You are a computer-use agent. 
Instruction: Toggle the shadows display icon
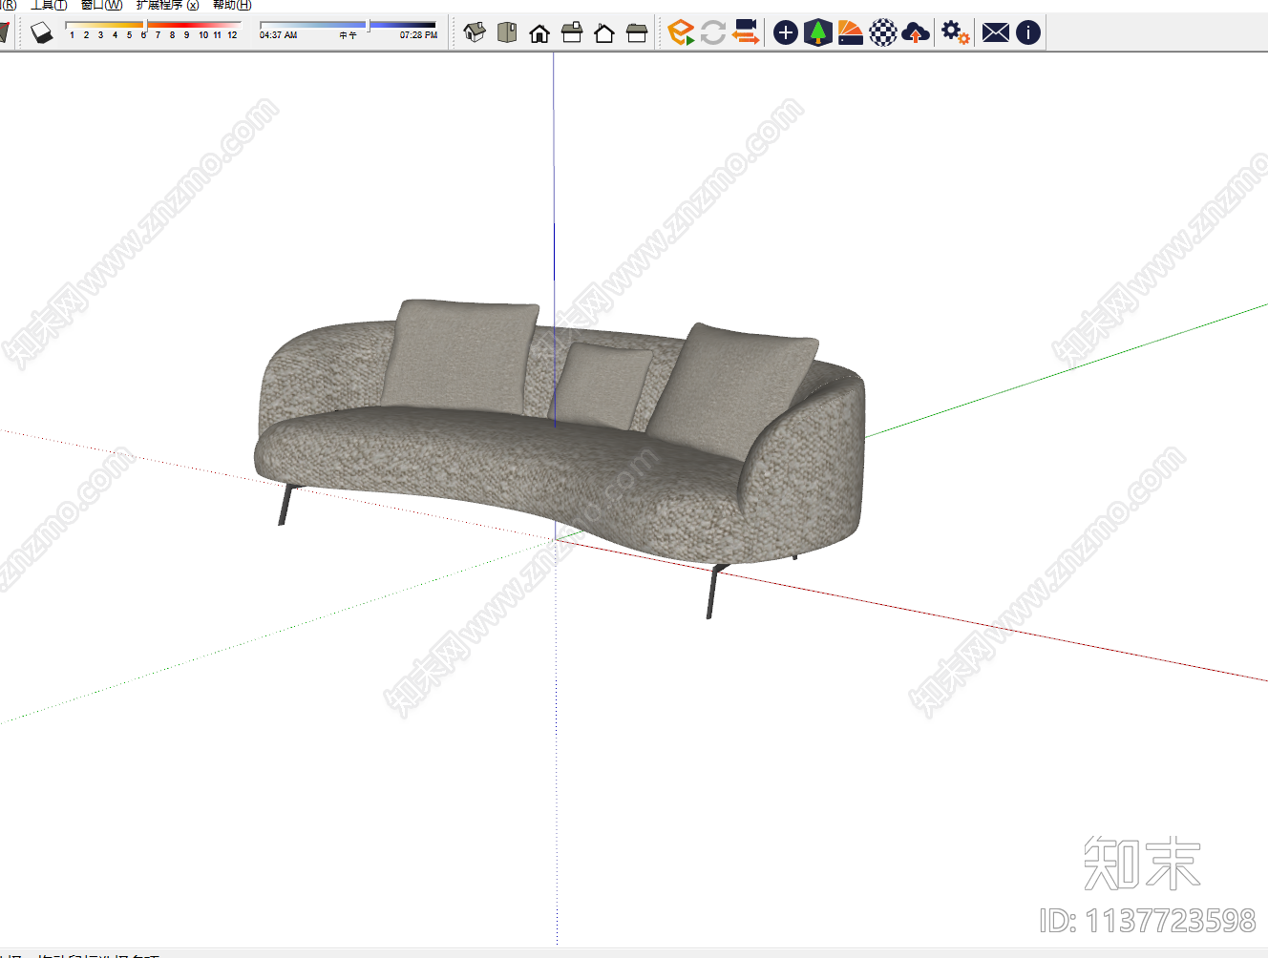[x=42, y=33]
